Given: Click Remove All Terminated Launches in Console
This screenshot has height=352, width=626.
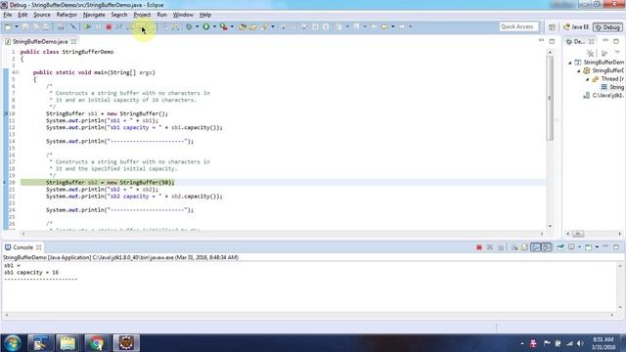Looking at the screenshot, I should [x=501, y=247].
